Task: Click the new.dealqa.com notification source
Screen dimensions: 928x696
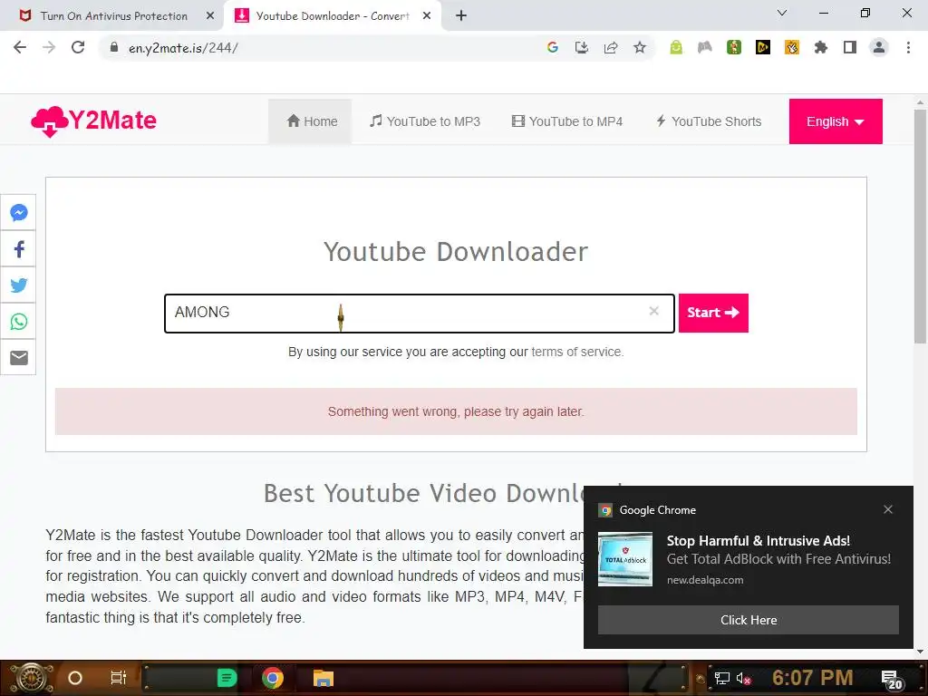Action: (x=705, y=580)
